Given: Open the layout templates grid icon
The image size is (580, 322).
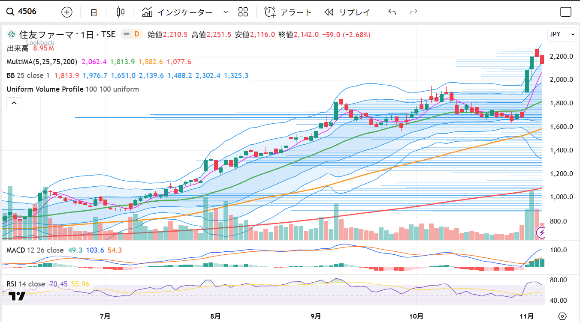Looking at the screenshot, I should pos(243,12).
